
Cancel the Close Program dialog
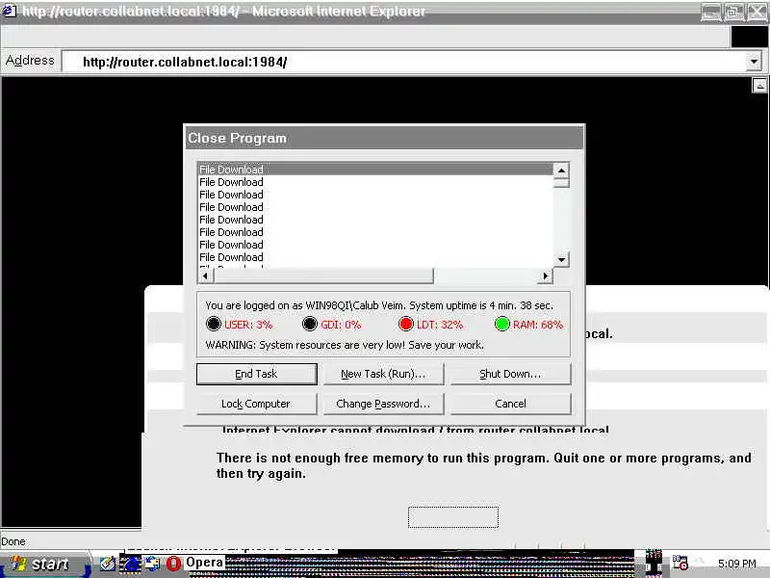510,404
